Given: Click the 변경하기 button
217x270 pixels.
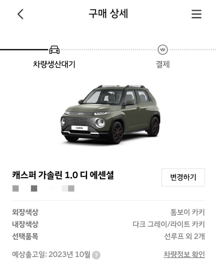Looking at the screenshot, I should coord(183,177).
